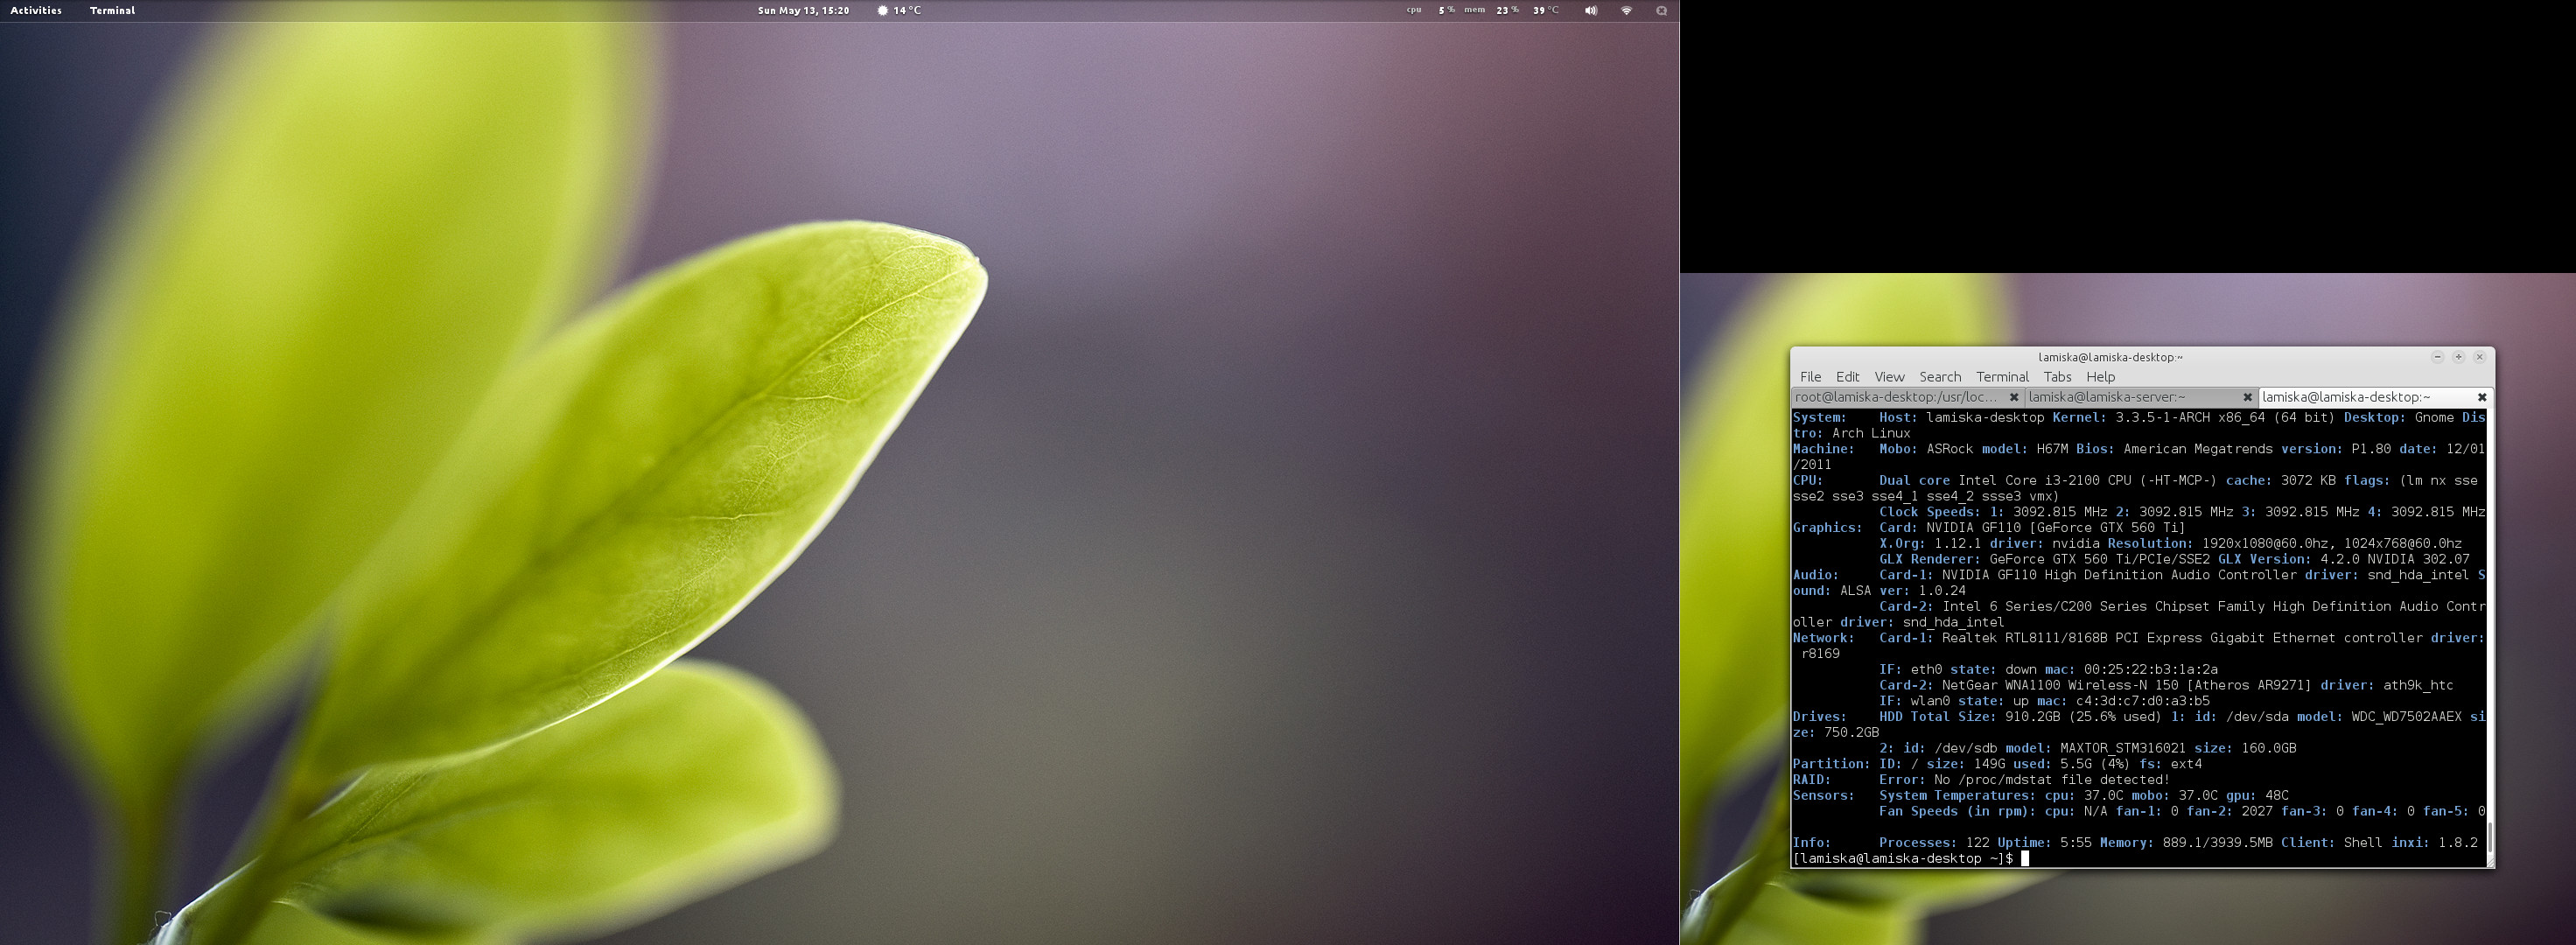The height and width of the screenshot is (945, 2576).
Task: Minimize the terminal window
Action: click(x=2437, y=357)
